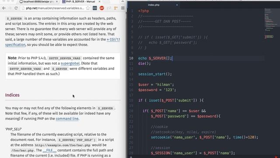Click the $HTTP_SERVER_VARS code in Note's first line
280x158 pixels.
(x=65, y=58)
